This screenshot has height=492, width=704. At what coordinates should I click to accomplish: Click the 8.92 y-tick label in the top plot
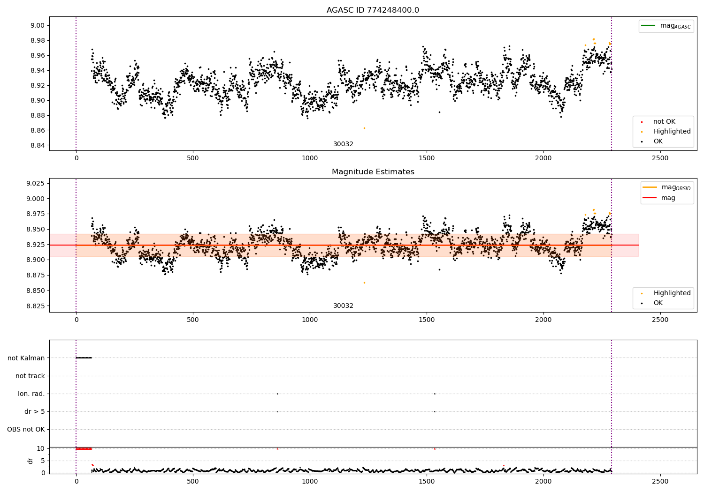pos(38,85)
